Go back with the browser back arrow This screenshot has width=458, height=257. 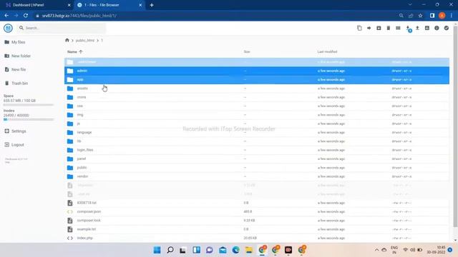[x=6, y=16]
